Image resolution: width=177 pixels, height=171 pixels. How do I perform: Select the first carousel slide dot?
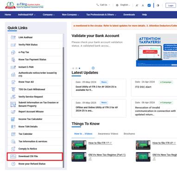73,68
